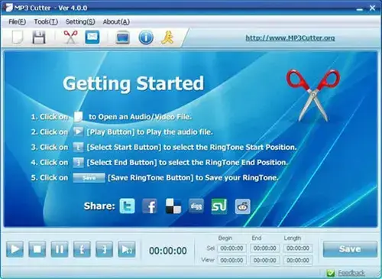Click the Sel End time field
Image resolution: width=382 pixels, height=279 pixels.
tap(265, 248)
